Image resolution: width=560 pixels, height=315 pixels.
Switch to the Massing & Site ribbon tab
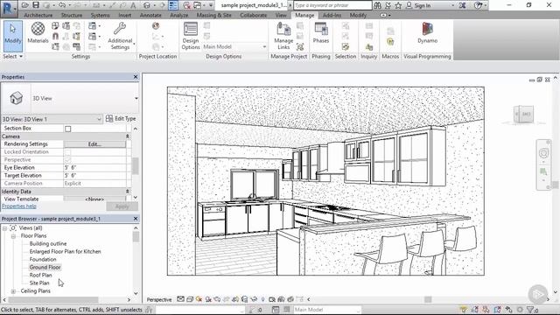[x=213, y=16]
